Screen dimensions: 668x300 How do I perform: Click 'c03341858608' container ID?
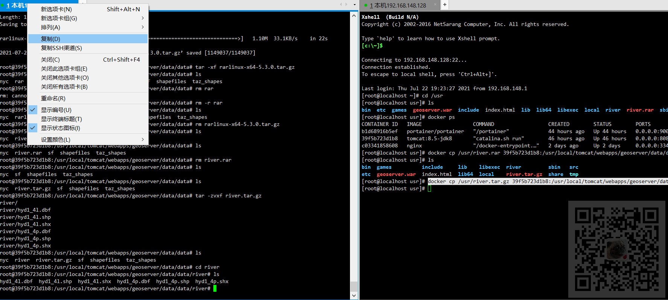pyautogui.click(x=380, y=145)
